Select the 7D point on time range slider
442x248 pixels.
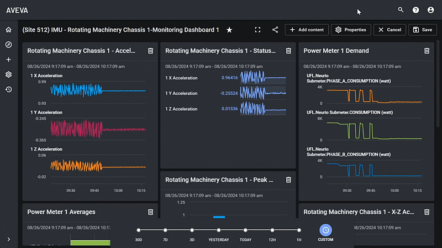165,230
